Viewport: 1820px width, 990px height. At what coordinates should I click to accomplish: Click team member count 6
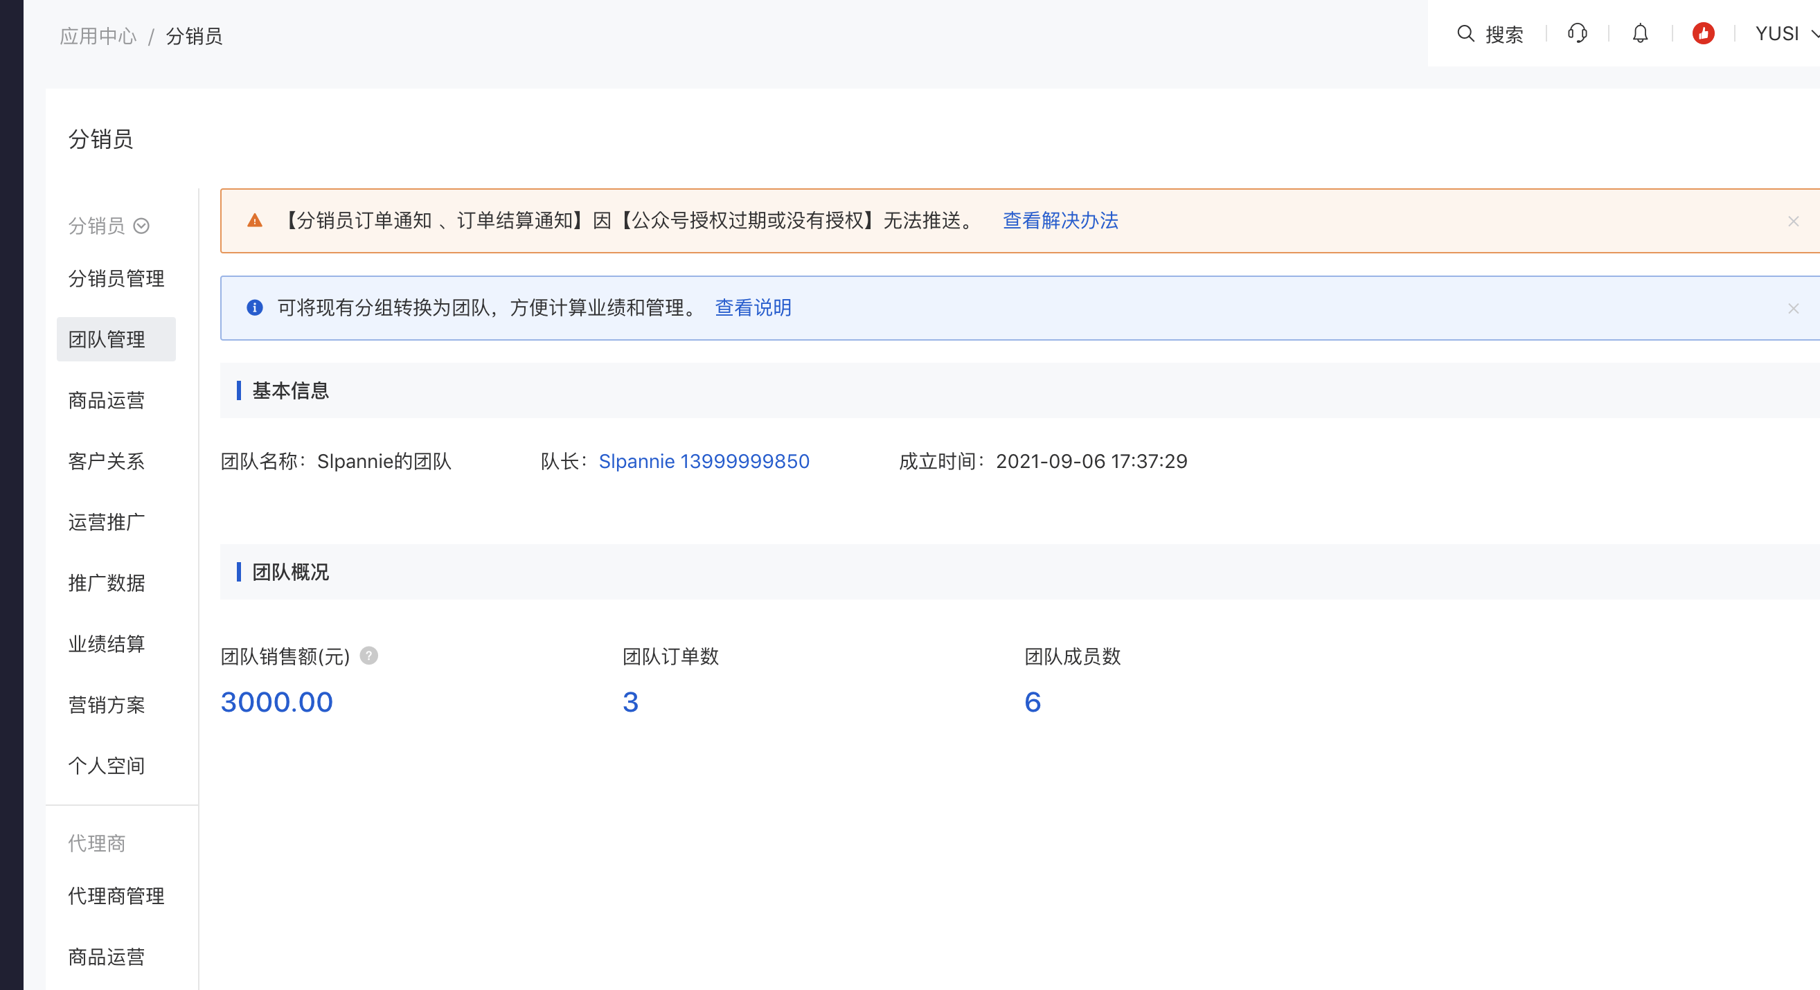point(1032,702)
